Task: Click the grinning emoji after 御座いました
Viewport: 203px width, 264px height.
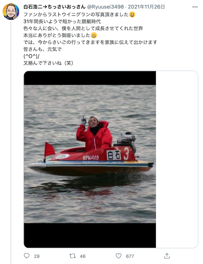Action: [94, 35]
